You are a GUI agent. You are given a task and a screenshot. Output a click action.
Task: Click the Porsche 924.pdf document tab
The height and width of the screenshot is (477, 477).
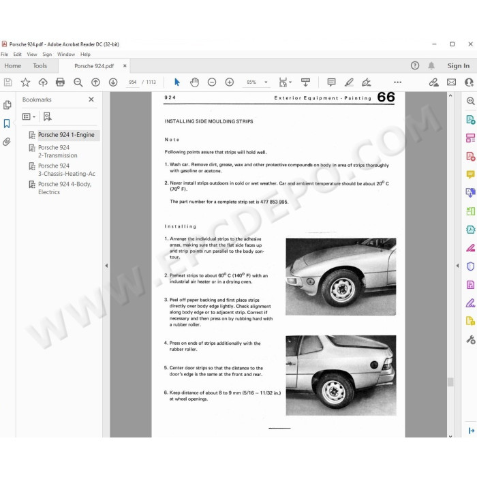tap(94, 65)
